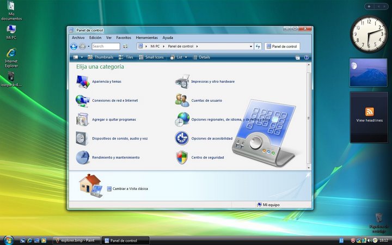Screen dimensions: 392x245
Task: Expand the List view dropdown arrow
Action: 186,58
